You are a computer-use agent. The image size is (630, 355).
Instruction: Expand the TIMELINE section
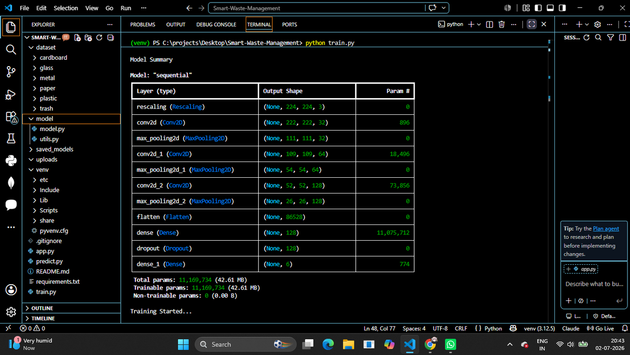(72, 318)
